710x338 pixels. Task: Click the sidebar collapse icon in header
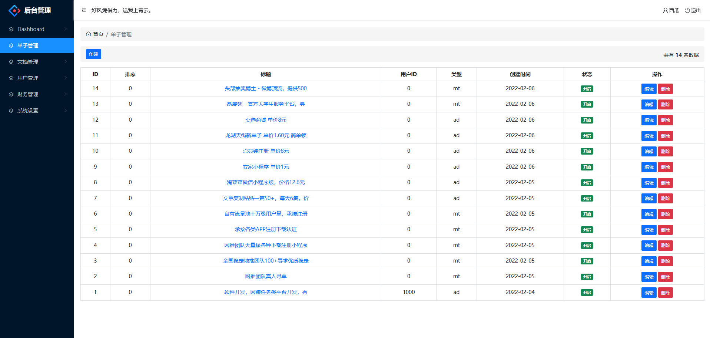point(84,10)
